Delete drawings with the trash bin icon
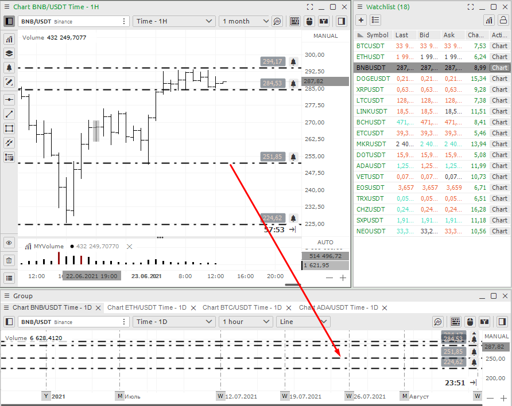 point(9,260)
